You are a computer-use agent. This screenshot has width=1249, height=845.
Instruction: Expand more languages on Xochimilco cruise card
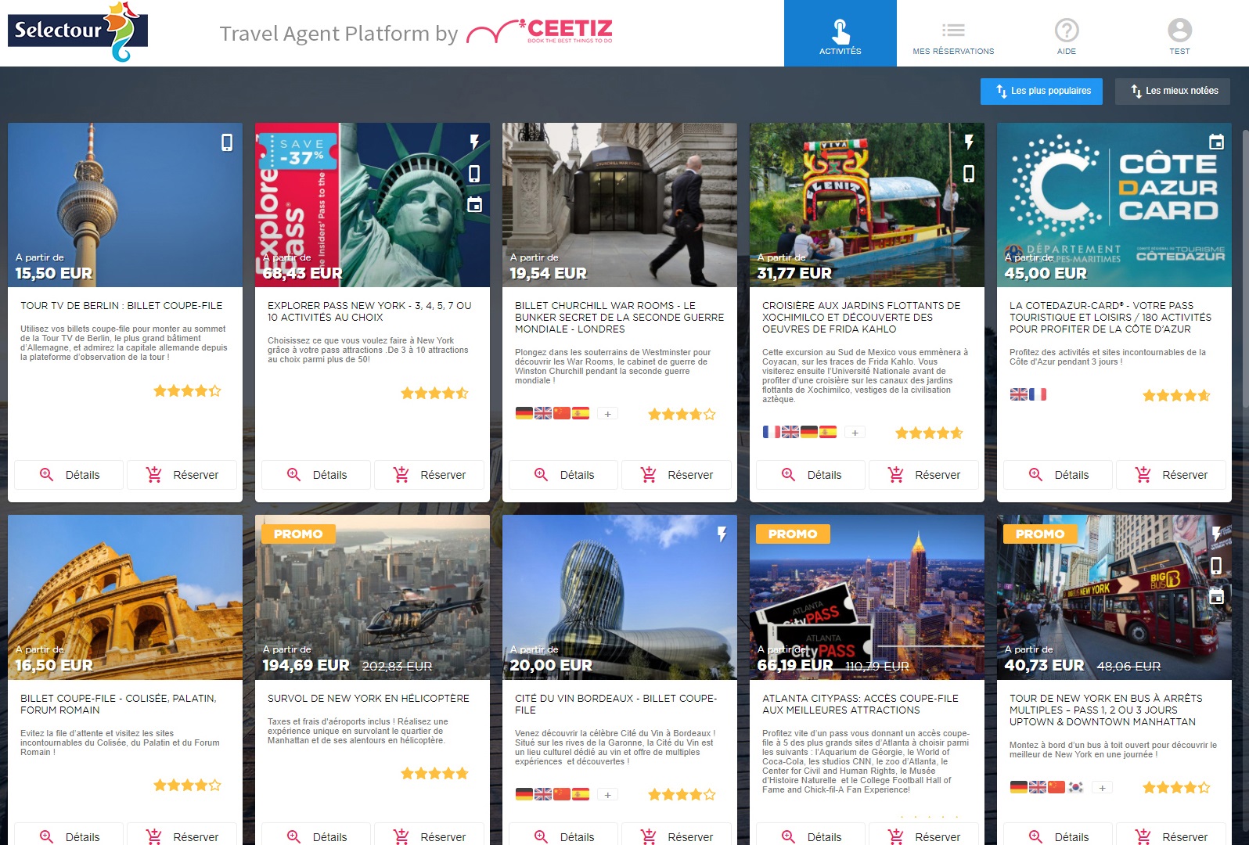[855, 433]
